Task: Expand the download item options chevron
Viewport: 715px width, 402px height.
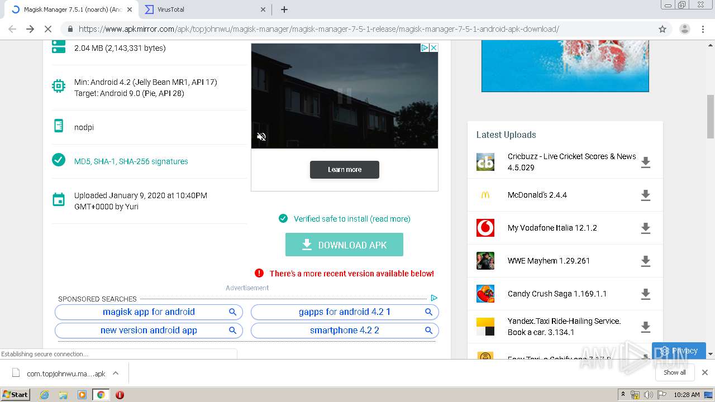Action: click(116, 373)
